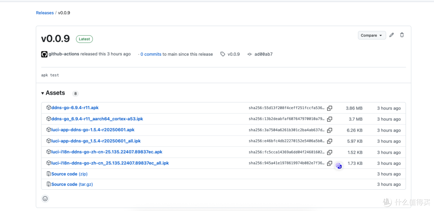Download luci-app-ddns-go-1.5.4-r20250601.apk

point(93,130)
